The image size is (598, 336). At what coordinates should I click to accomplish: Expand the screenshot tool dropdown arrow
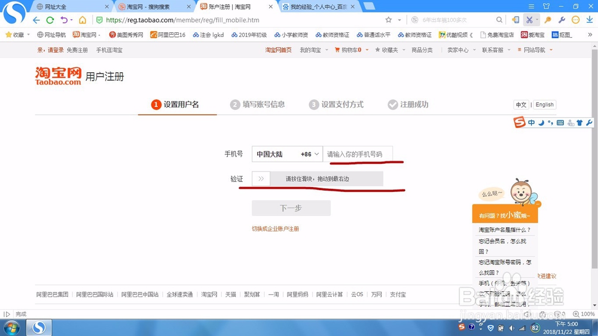(536, 20)
